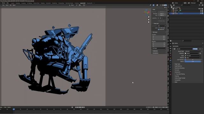The height and width of the screenshot is (114, 204).
Task: Click the Black material field
Action: pos(193,58)
